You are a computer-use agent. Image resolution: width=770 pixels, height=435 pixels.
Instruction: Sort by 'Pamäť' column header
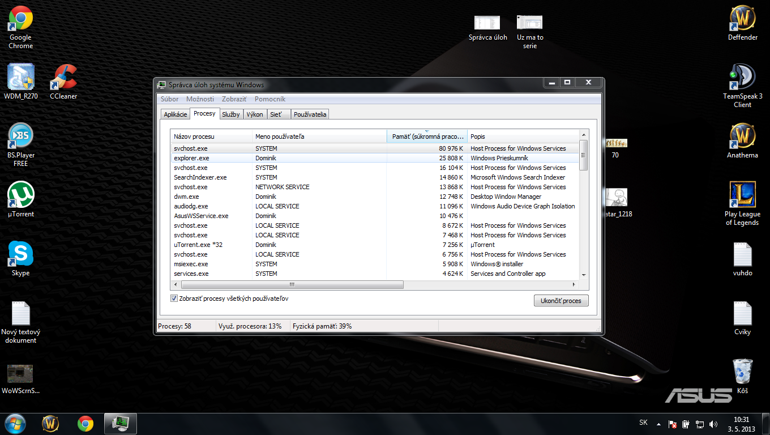426,137
